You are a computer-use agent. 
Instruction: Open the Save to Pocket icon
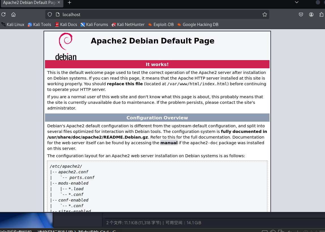[x=301, y=14]
